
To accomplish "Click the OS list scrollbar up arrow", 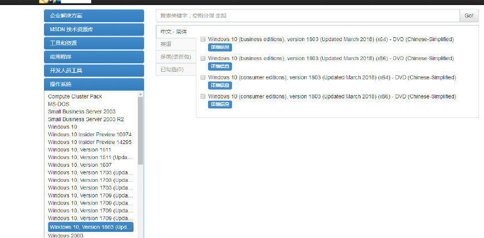I will [x=140, y=94].
